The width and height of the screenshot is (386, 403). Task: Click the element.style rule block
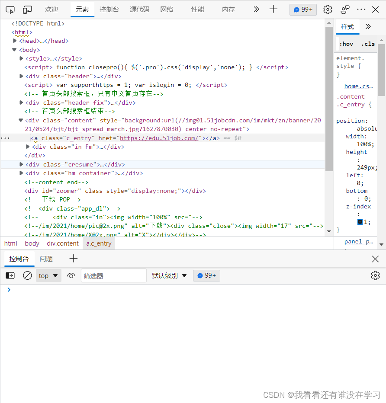[x=356, y=66]
